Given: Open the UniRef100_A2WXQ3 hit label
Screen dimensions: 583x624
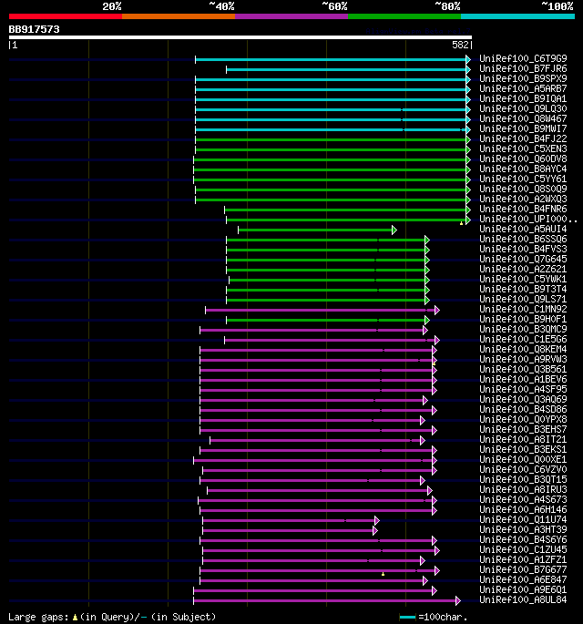Looking at the screenshot, I should coord(523,199).
